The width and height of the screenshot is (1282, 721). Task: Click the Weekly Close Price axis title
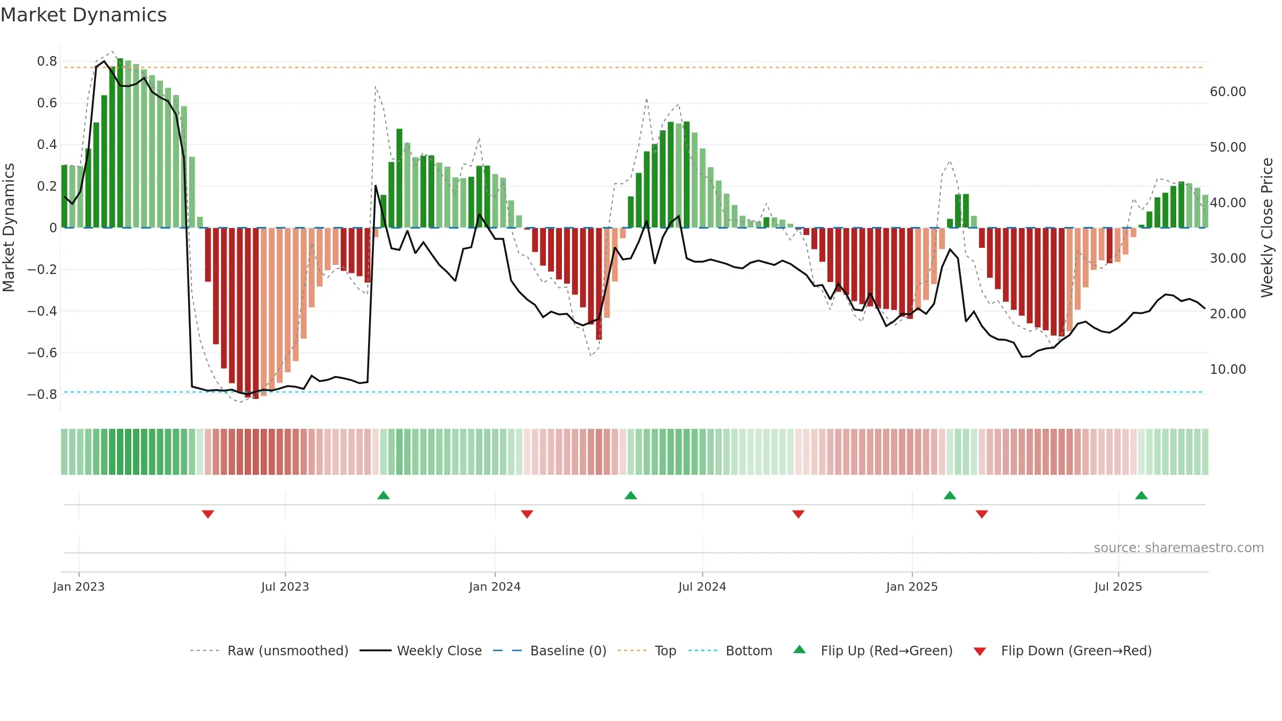pos(1267,228)
